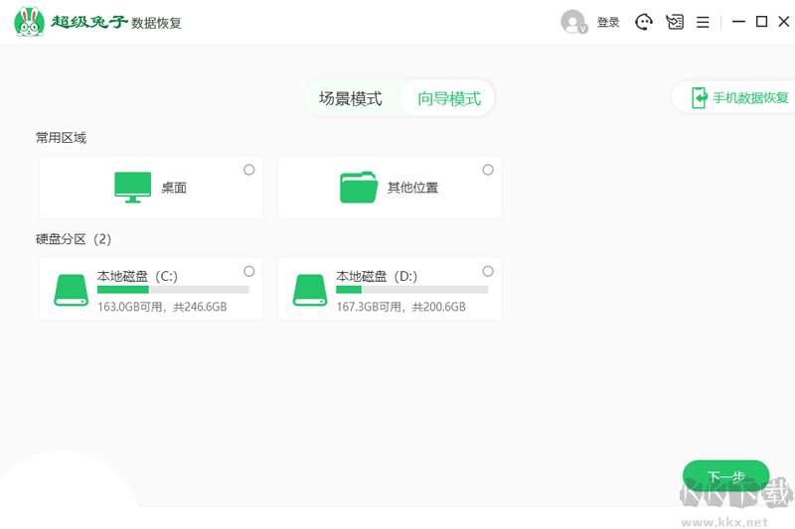
Task: Click the C: drive disk icon
Action: pos(71,289)
